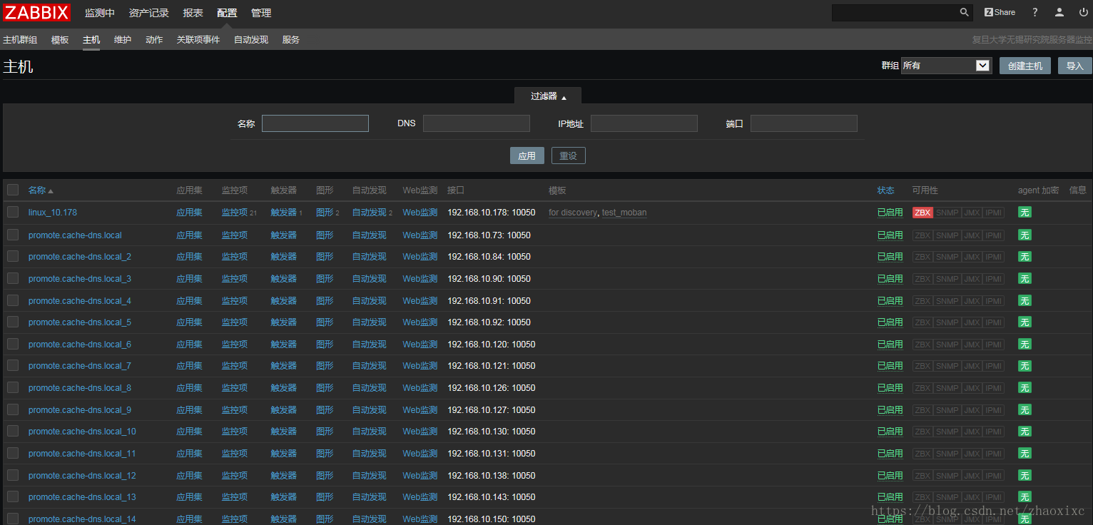Open the for discovery template link
The image size is (1093, 525).
pyautogui.click(x=573, y=213)
